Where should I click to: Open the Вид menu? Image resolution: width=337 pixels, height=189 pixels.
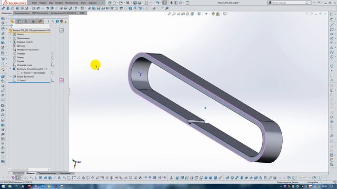click(51, 3)
